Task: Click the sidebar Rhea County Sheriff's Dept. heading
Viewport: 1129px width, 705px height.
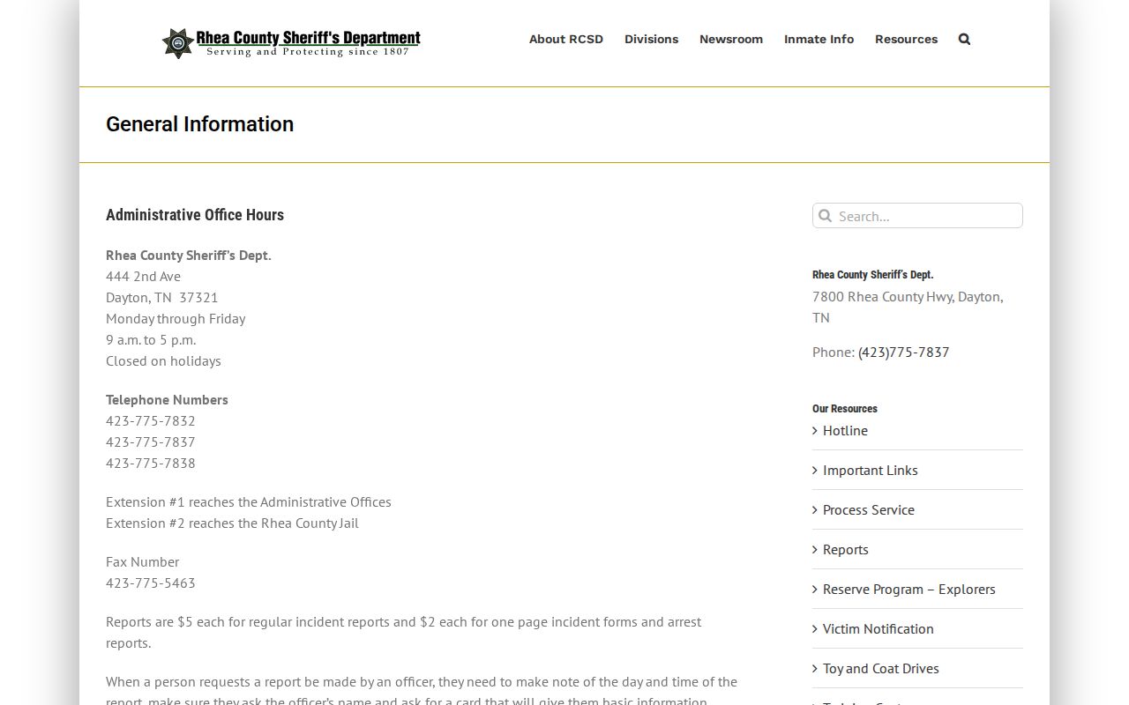Action: point(873,275)
